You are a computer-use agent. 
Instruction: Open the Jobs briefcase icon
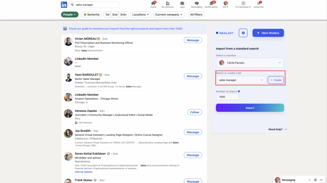tap(182, 4)
